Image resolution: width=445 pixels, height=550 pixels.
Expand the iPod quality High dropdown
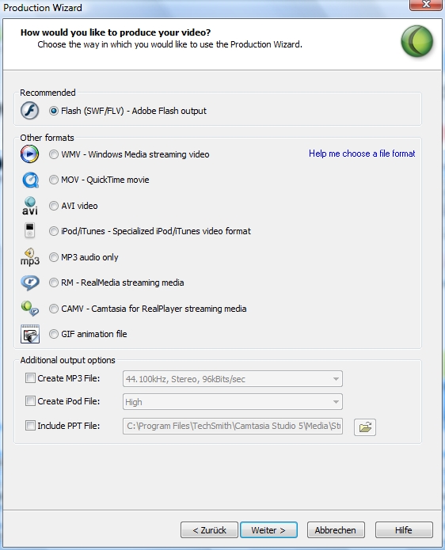pyautogui.click(x=233, y=402)
